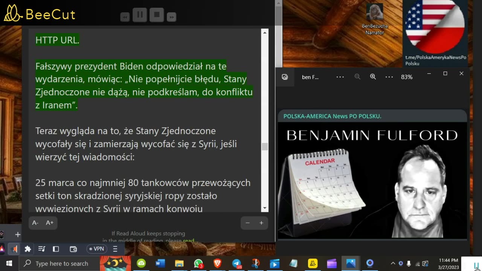The height and width of the screenshot is (271, 482).
Task: Open the scissors clipping app in taskbar
Action: pos(256,263)
